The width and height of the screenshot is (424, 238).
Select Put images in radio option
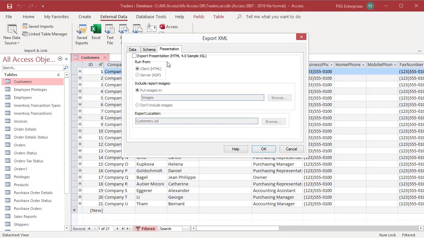point(137,90)
